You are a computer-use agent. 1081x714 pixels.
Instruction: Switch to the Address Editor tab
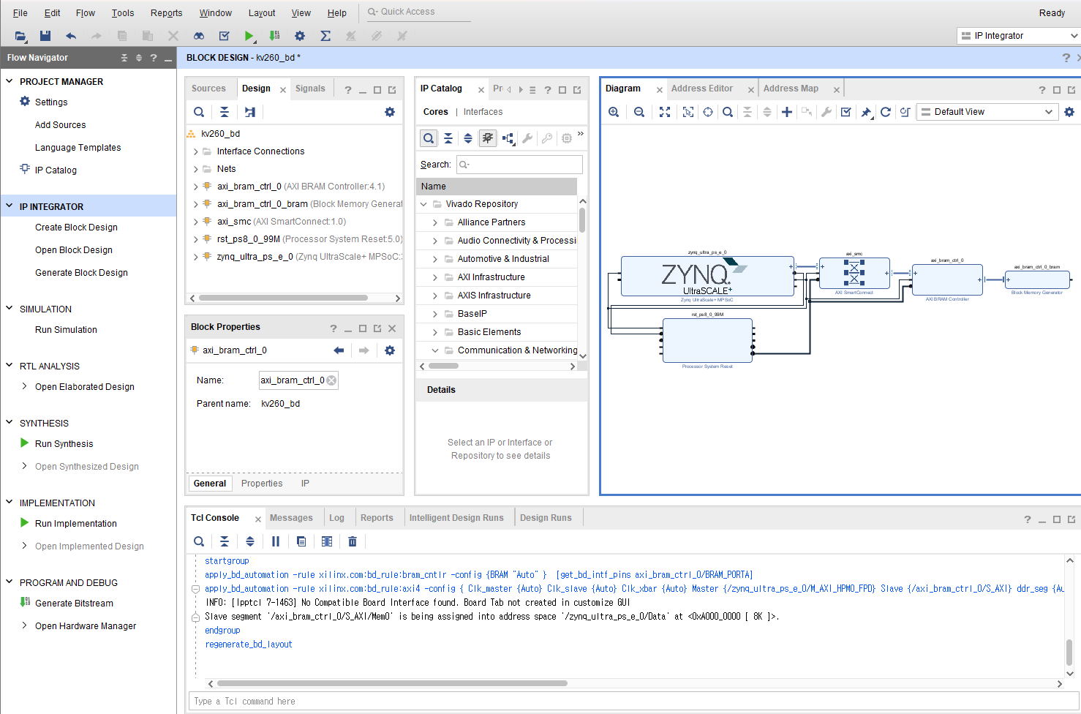(702, 89)
